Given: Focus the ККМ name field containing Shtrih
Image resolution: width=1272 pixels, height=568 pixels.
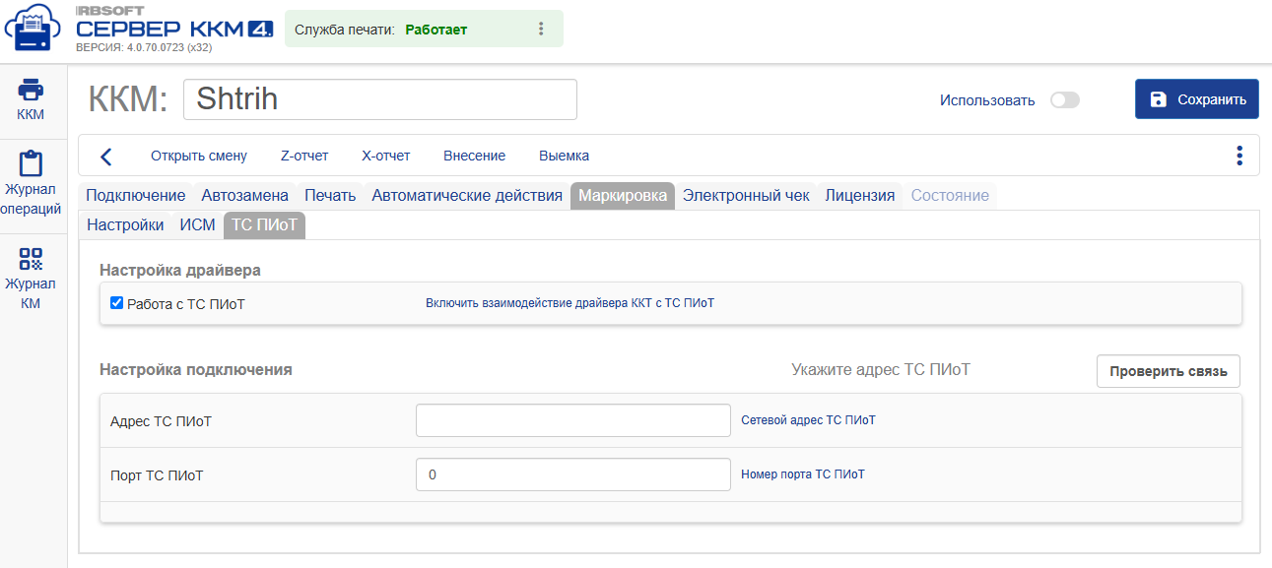Looking at the screenshot, I should (380, 99).
